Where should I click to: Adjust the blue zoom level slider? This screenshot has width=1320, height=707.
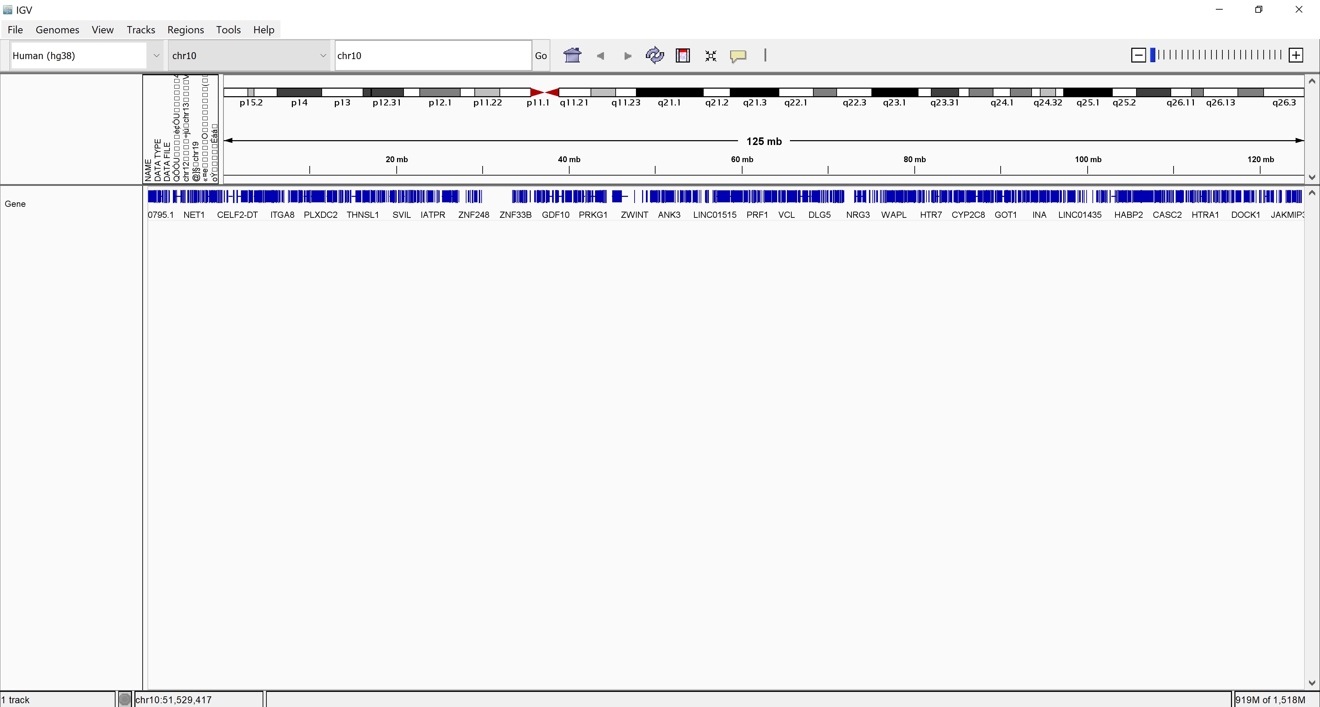[1154, 55]
